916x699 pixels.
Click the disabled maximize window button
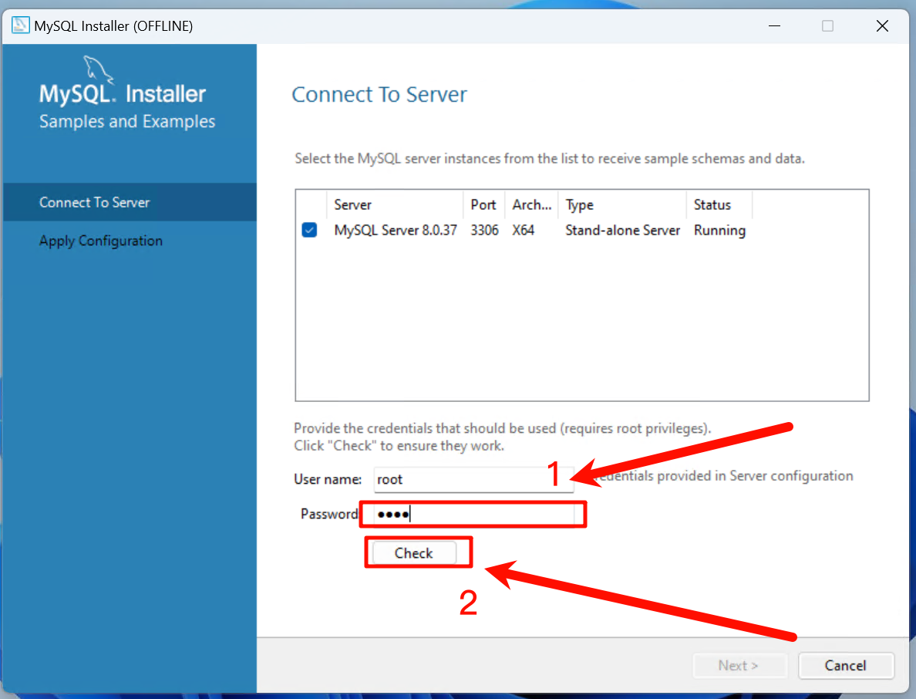pos(828,25)
